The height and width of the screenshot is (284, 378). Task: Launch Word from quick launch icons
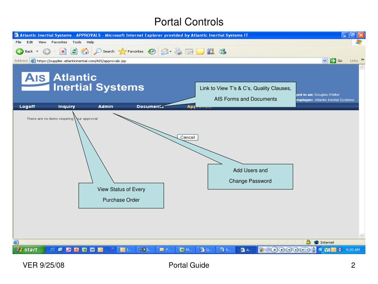click(x=92, y=250)
